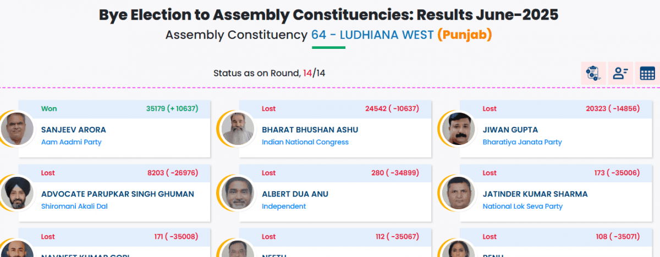The height and width of the screenshot is (257, 660).
Task: Click the Aam Aadmi Party label
Action: click(71, 142)
